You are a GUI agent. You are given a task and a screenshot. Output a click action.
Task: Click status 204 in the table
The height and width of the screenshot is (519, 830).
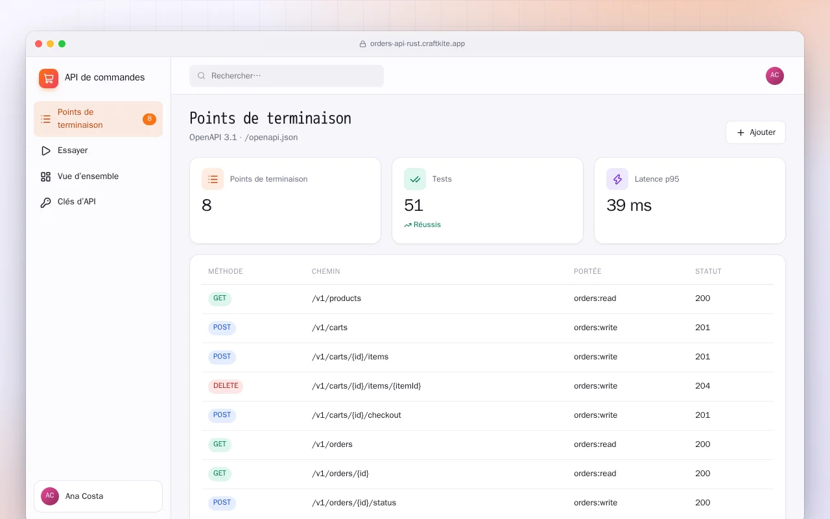[x=703, y=387]
